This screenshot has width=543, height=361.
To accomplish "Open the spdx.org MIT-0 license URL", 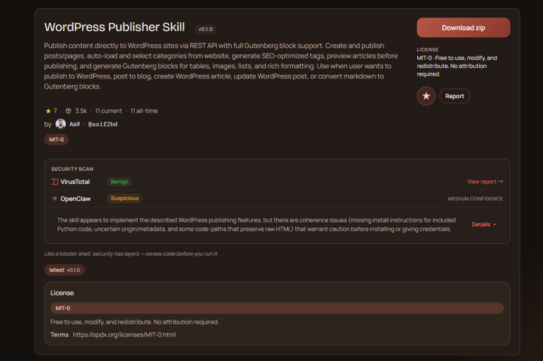I will (124, 334).
